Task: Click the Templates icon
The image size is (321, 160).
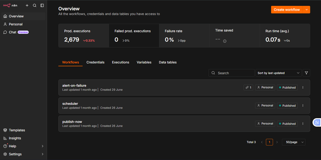Action: 5,130
